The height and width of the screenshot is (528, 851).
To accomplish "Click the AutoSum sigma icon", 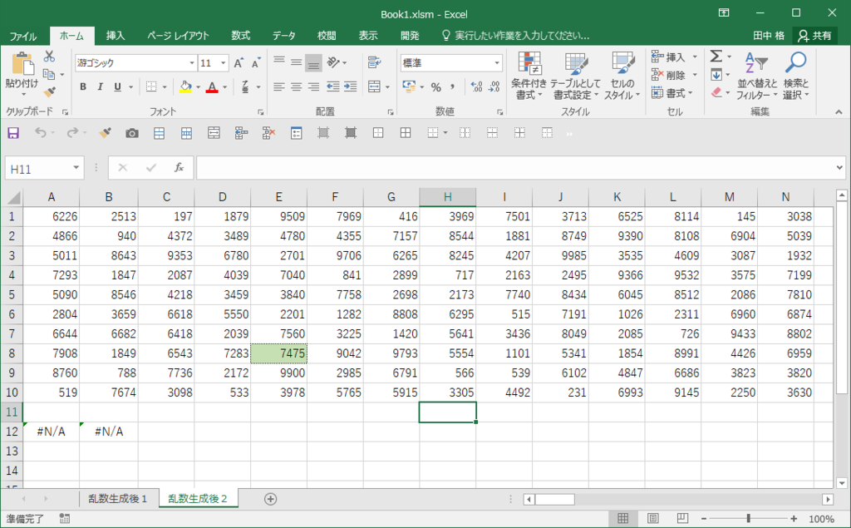I will (x=716, y=57).
